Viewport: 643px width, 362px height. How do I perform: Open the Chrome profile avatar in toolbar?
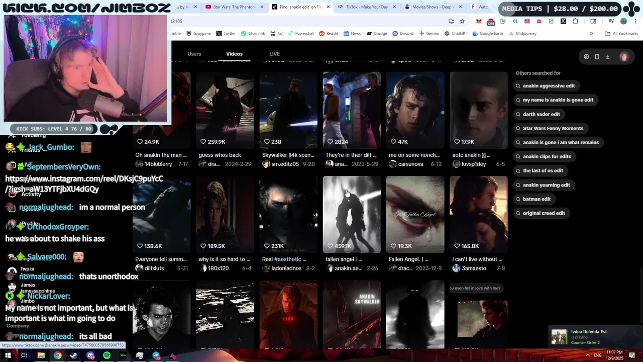tap(623, 21)
